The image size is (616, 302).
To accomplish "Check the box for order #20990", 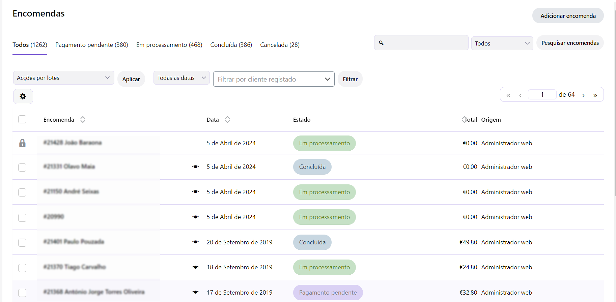I will coord(22,217).
